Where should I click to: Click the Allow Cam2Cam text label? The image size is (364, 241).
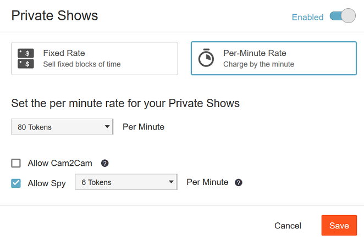pos(60,163)
